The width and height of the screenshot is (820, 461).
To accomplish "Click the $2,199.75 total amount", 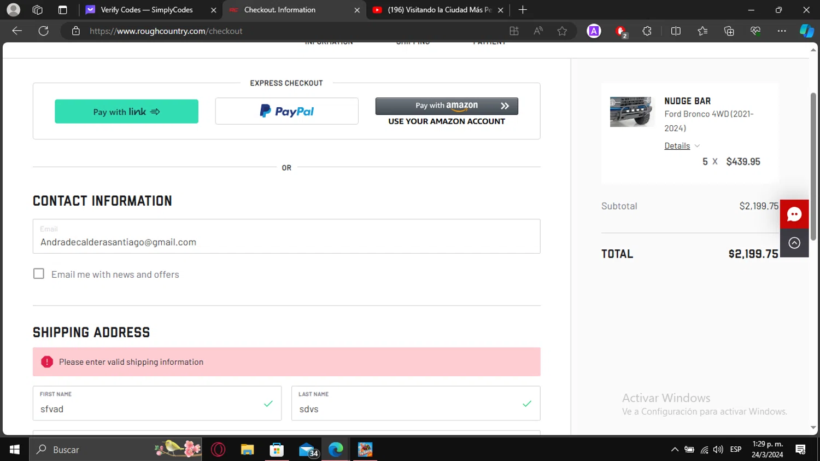I will pyautogui.click(x=753, y=254).
